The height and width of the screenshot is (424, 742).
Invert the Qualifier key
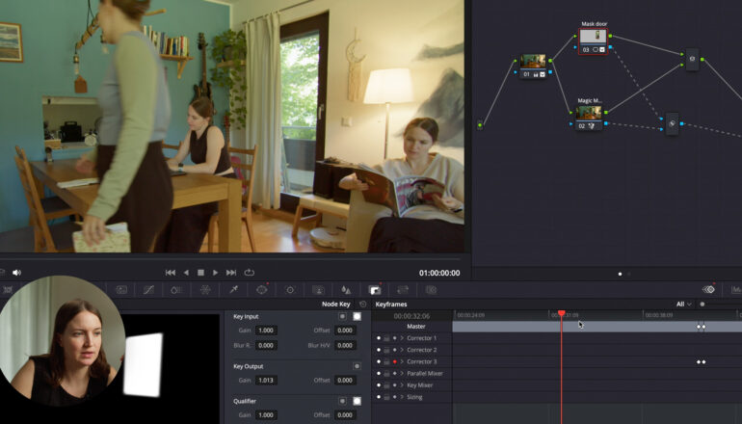(342, 401)
